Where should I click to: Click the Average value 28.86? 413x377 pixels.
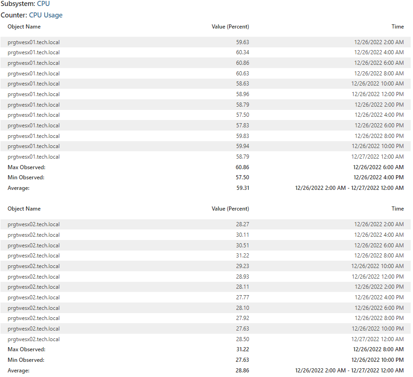click(x=242, y=371)
